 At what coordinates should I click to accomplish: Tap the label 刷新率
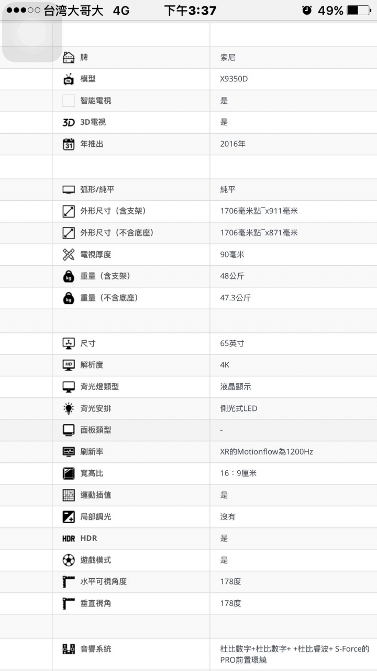92,451
